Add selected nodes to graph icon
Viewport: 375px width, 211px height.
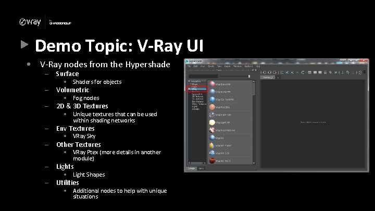(x=287, y=72)
